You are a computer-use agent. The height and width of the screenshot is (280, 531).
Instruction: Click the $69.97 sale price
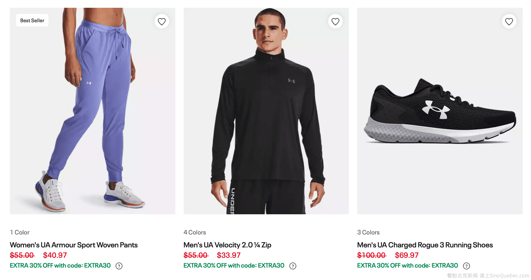click(406, 255)
